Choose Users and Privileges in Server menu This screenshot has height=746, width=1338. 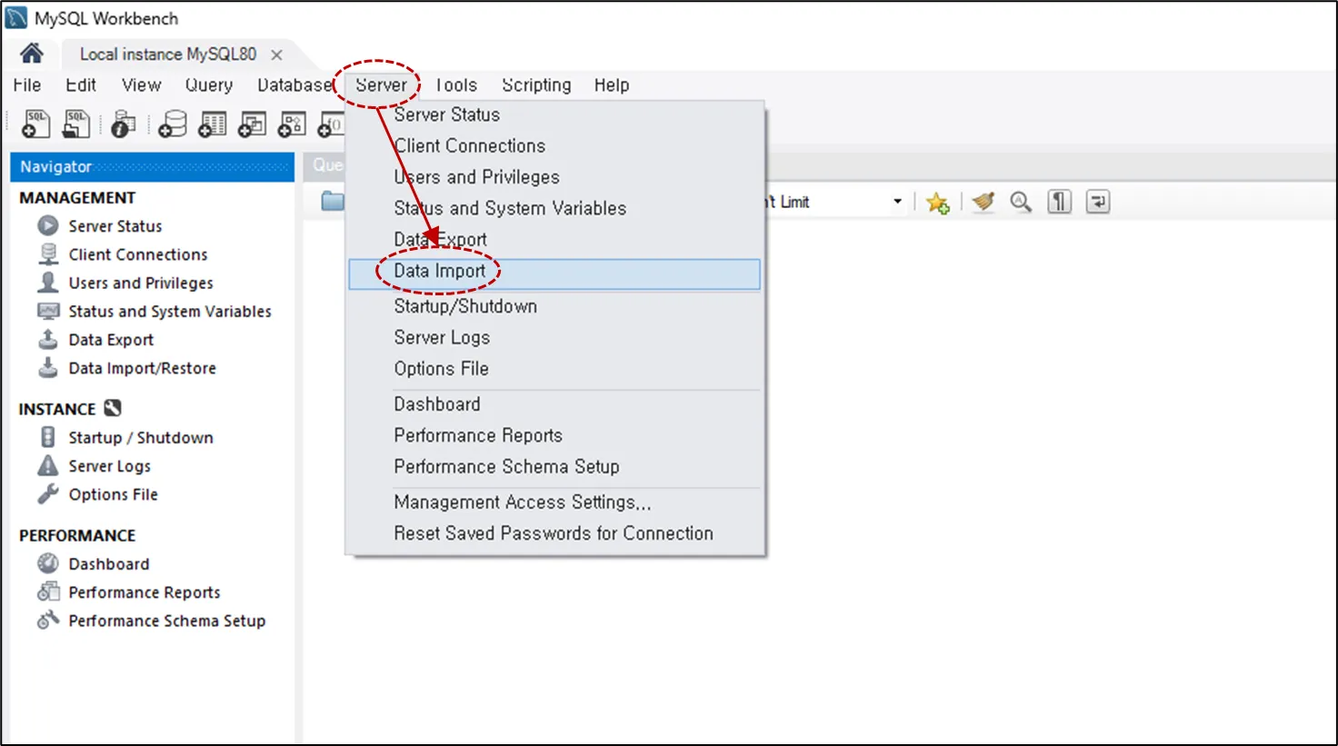(554, 177)
